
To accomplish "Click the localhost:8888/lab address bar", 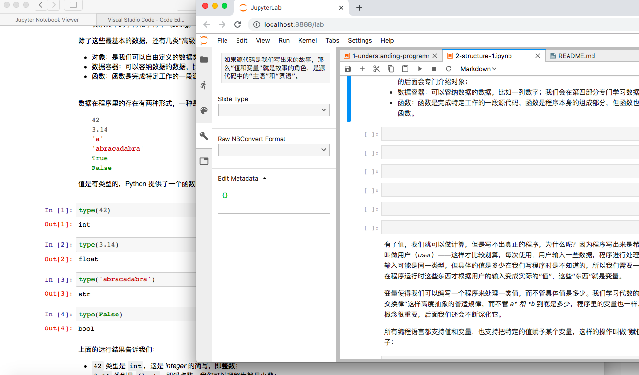I will (444, 24).
